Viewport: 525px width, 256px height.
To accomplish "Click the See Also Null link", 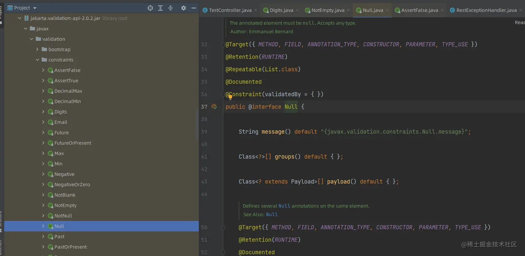I will point(272,214).
